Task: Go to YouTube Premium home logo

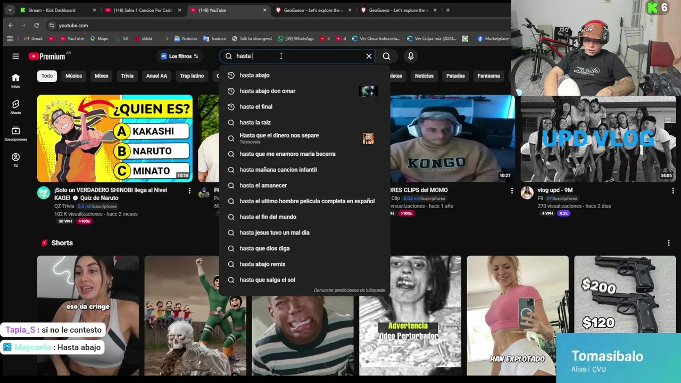Action: point(47,56)
